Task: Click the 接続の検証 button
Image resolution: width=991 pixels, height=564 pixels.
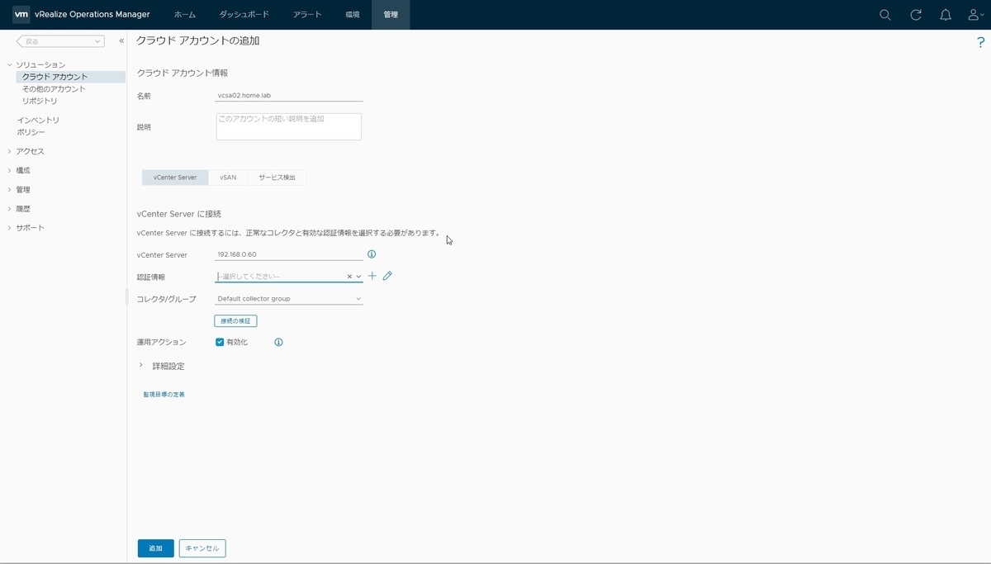Action: tap(235, 320)
